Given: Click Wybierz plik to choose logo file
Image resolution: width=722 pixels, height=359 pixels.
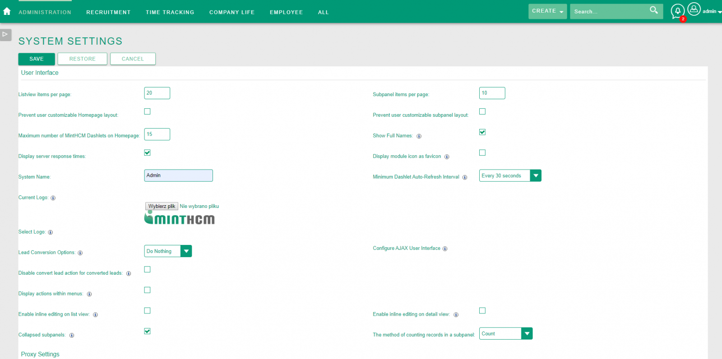Looking at the screenshot, I should 162,206.
